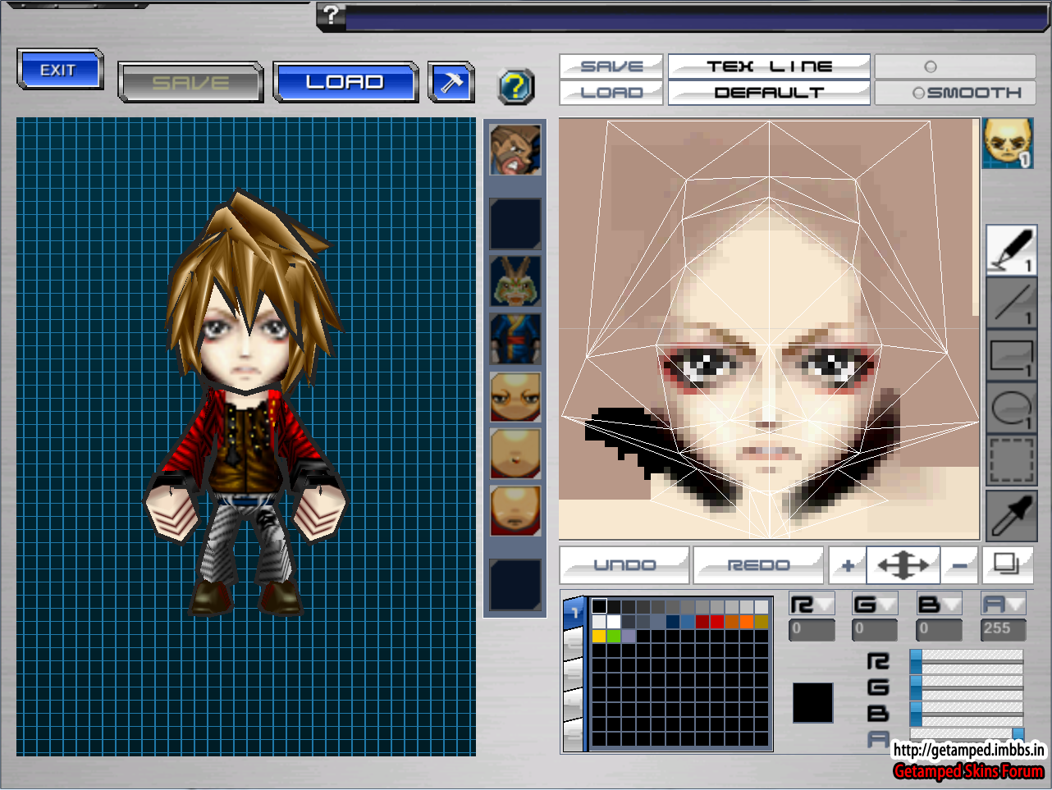This screenshot has height=790, width=1052.
Task: Click the UNDO button
Action: coord(624,565)
